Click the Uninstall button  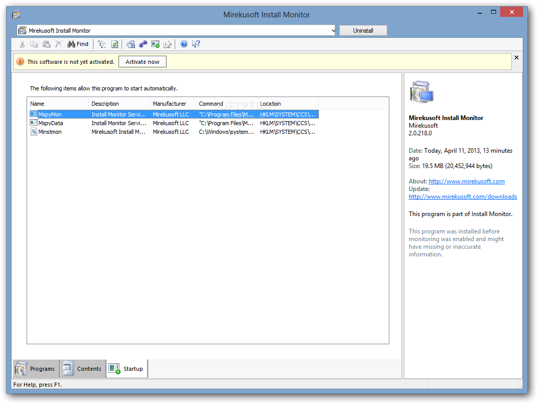(x=363, y=31)
